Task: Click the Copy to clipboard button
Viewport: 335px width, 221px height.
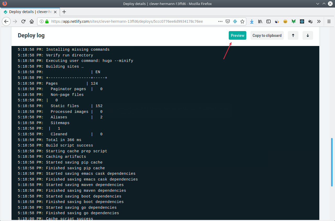Action: [x=267, y=35]
